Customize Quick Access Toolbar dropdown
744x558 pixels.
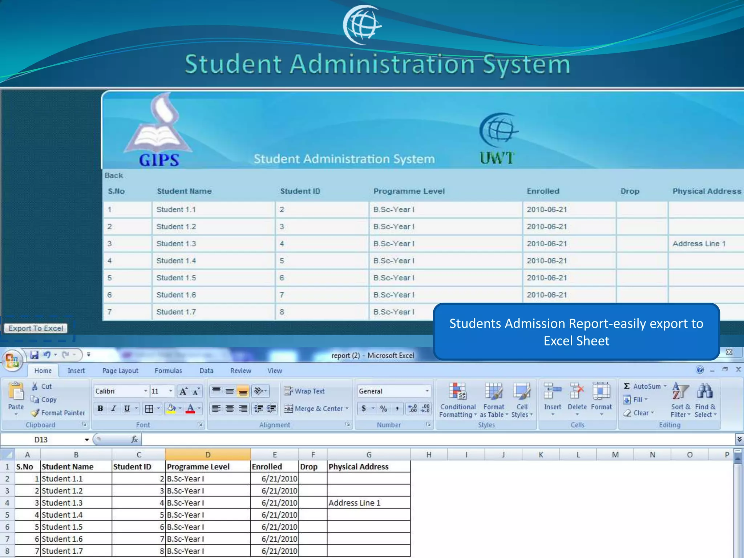point(88,355)
